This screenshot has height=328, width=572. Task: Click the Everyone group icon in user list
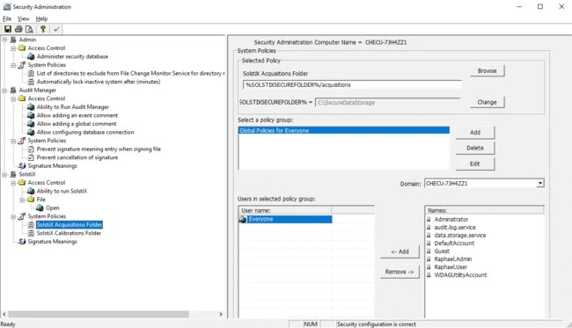243,219
